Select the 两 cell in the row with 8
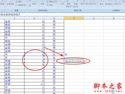125x94 pixels. (54, 31)
